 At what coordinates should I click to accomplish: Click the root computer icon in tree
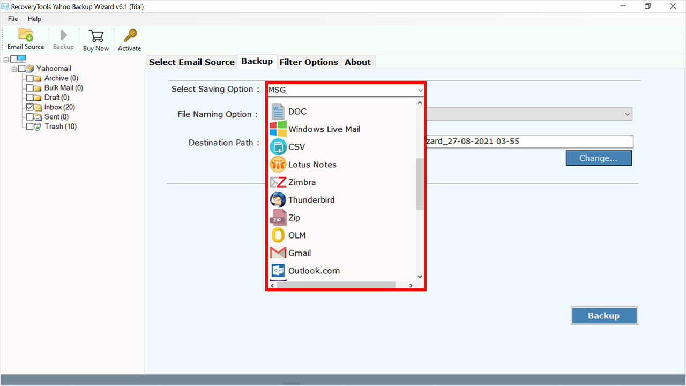(x=21, y=59)
